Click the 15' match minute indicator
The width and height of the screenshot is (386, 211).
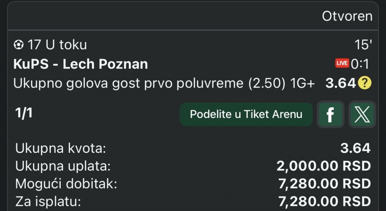point(362,45)
